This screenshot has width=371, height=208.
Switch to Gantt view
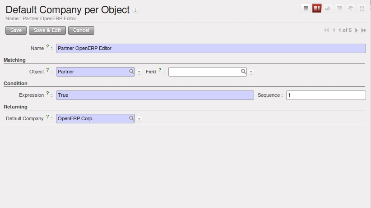click(x=351, y=9)
